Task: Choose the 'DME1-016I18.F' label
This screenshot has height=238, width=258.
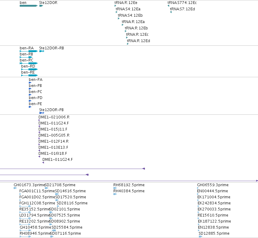Action: click(53, 154)
